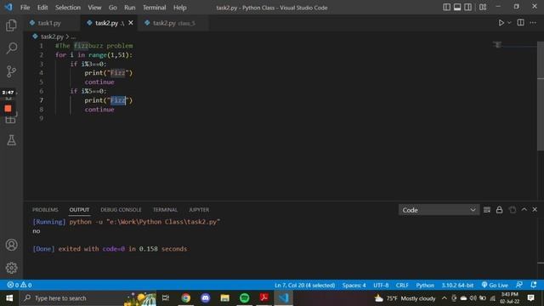
Task: Change line ending via CRLF
Action: (402, 286)
